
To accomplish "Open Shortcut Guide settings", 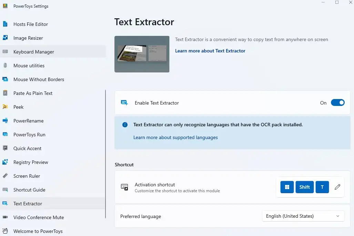I will click(53, 190).
